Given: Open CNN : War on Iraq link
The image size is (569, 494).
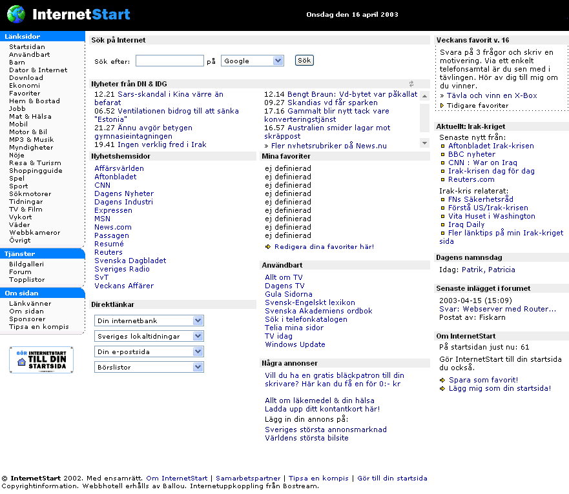Looking at the screenshot, I should coord(482,163).
